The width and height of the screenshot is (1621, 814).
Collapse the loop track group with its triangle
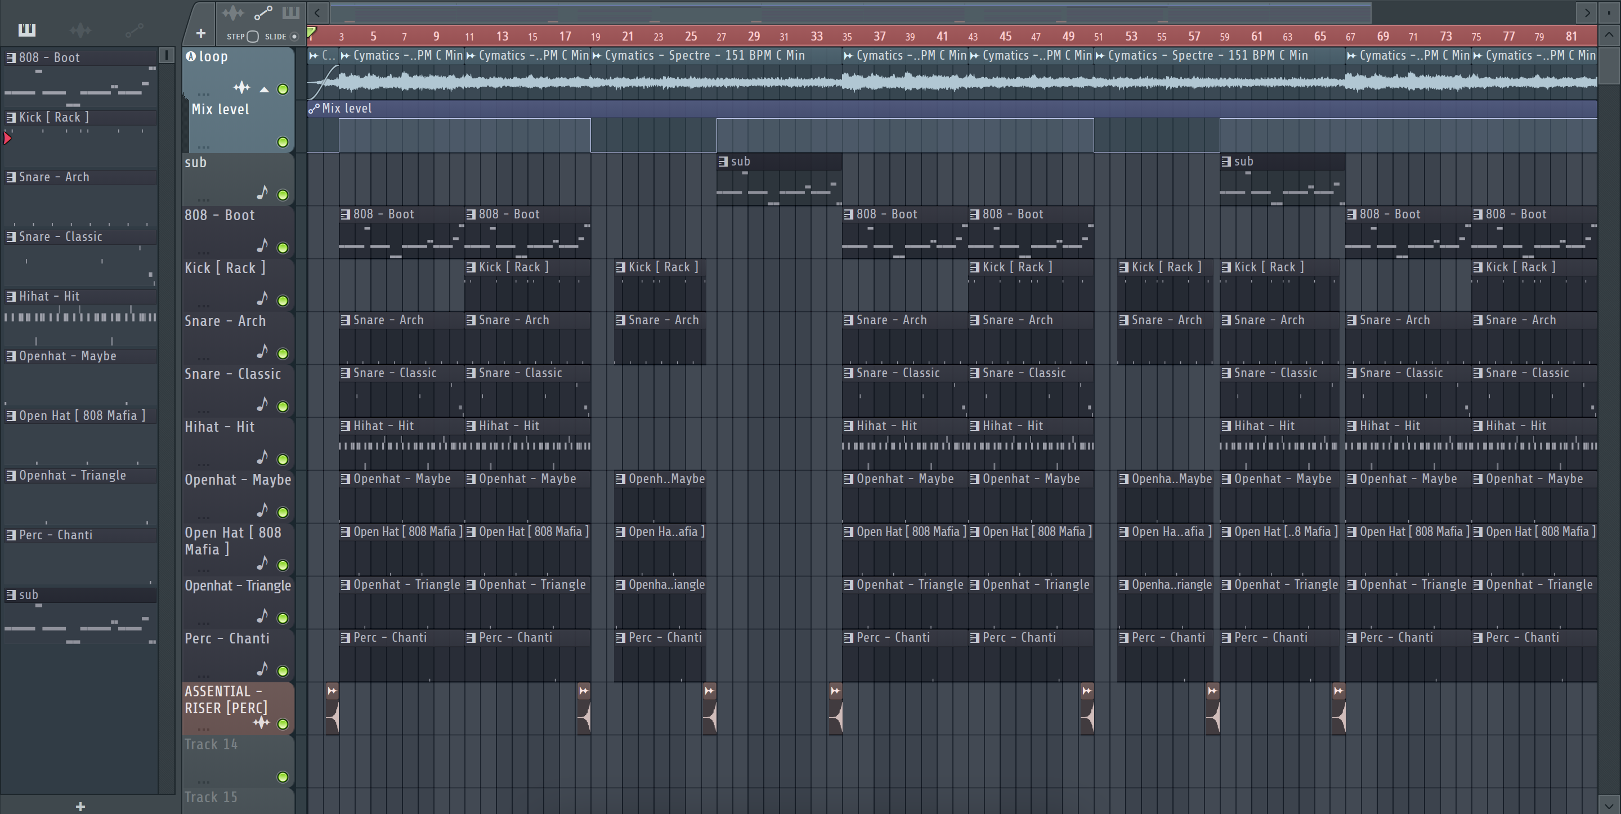click(x=265, y=90)
